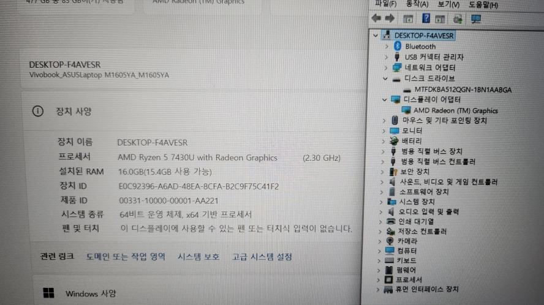Expand the 네트워크 어댑터 category
The width and height of the screenshot is (544, 305).
pyautogui.click(x=385, y=67)
